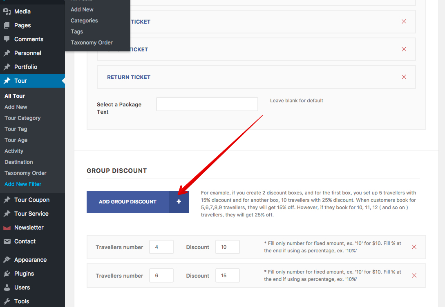Open the Add New Filter link
The height and width of the screenshot is (307, 445).
[23, 184]
